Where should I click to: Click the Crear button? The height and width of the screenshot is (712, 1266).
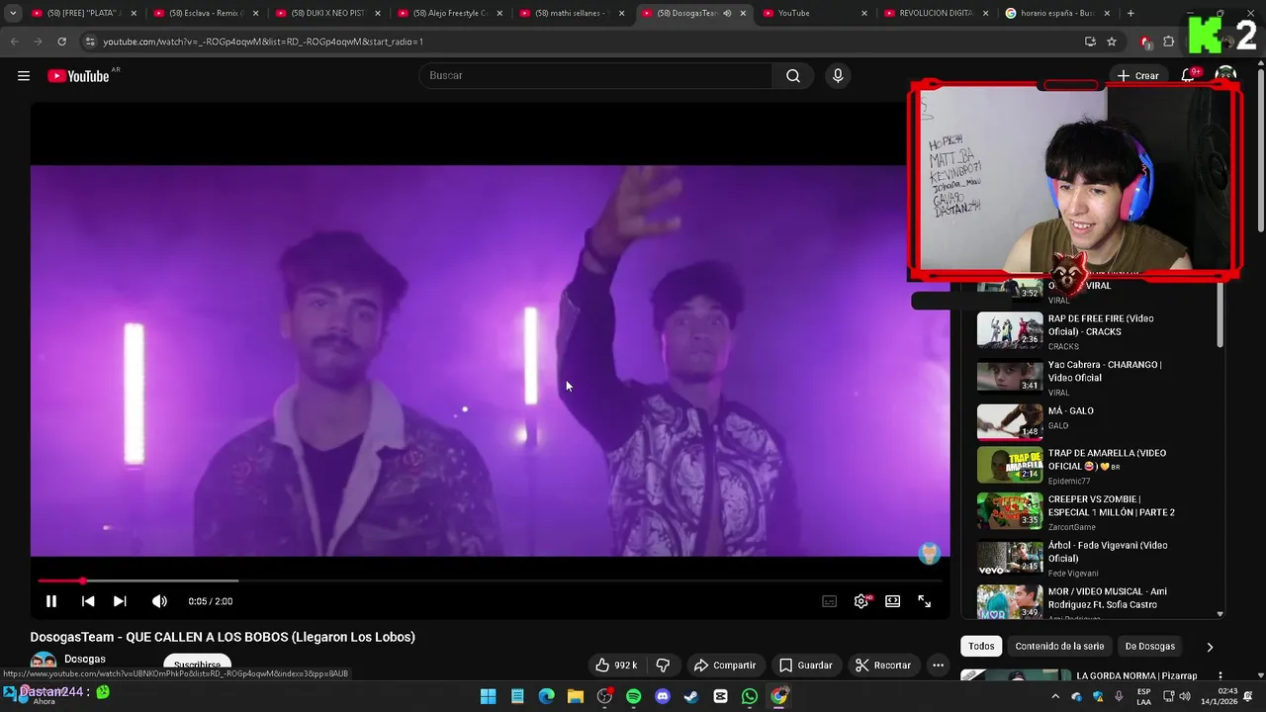point(1137,75)
